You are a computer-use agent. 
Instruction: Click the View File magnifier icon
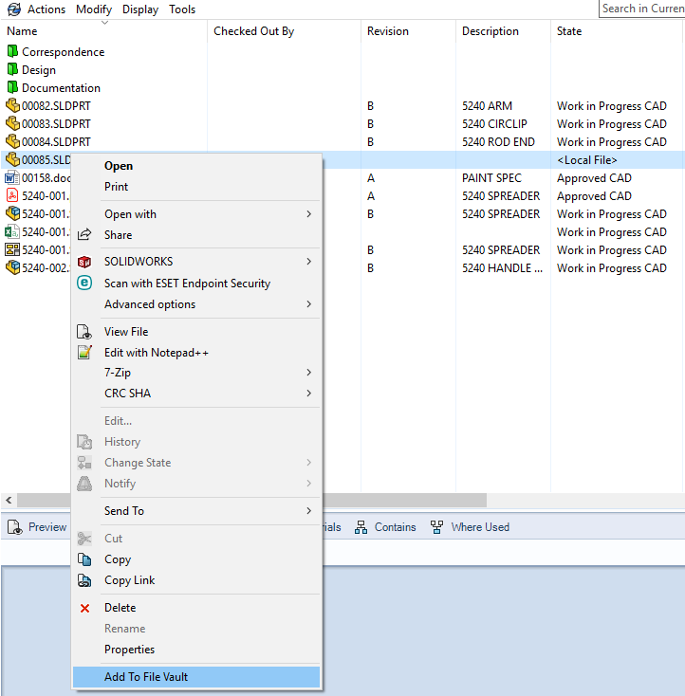pyautogui.click(x=84, y=332)
